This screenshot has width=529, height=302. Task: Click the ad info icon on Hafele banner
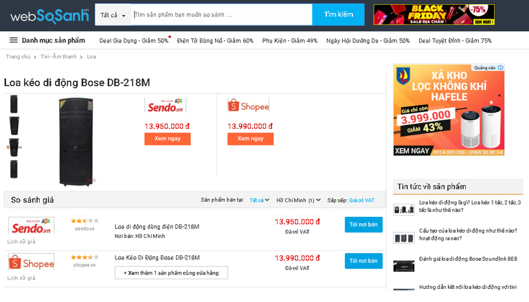coord(501,68)
